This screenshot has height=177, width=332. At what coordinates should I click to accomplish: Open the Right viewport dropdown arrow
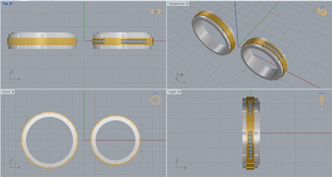[x=180, y=92]
